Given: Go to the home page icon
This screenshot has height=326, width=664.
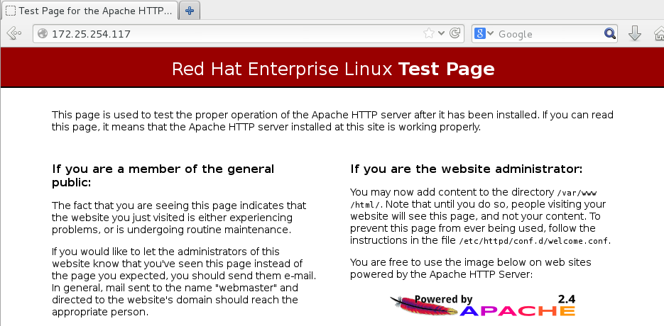Looking at the screenshot, I should click(x=659, y=33).
